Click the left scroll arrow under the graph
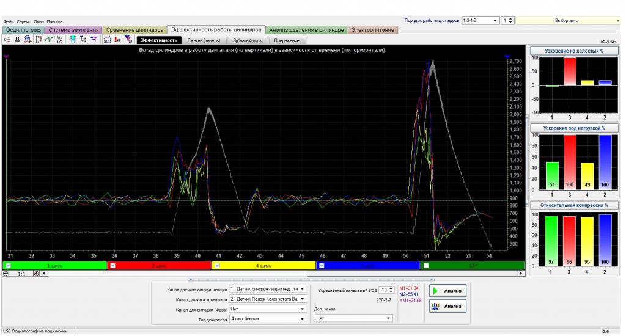The width and height of the screenshot is (626, 336). point(44,274)
